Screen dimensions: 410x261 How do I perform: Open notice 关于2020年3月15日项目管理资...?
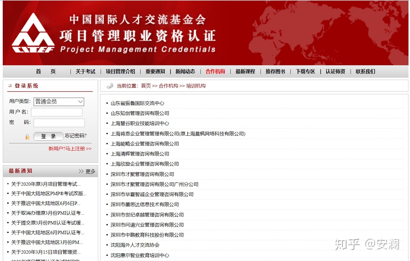coord(46,252)
